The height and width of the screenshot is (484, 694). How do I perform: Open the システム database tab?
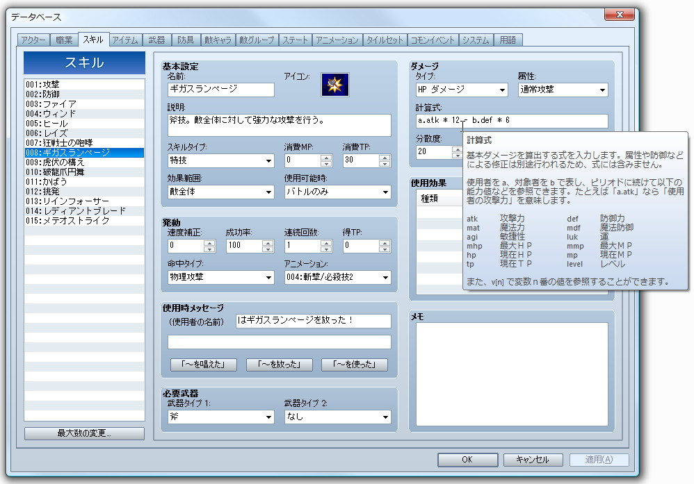(476, 40)
